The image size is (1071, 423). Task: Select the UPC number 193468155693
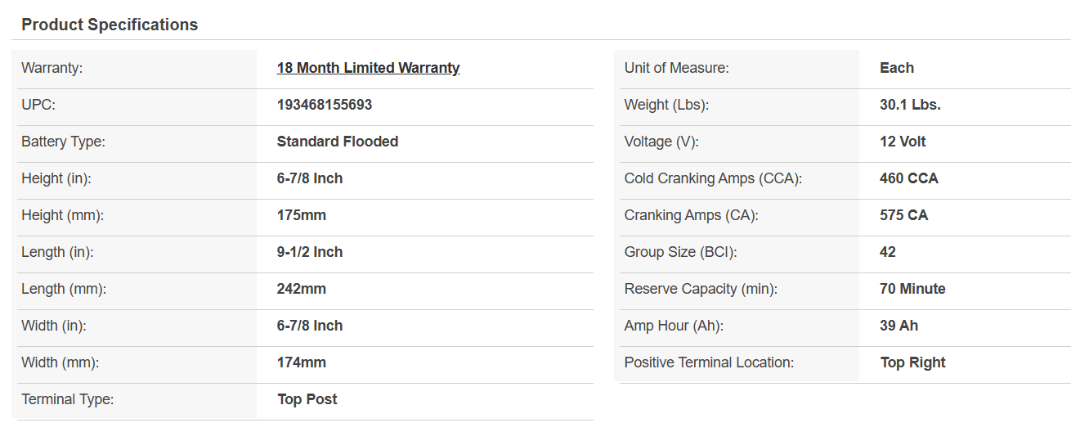(325, 105)
